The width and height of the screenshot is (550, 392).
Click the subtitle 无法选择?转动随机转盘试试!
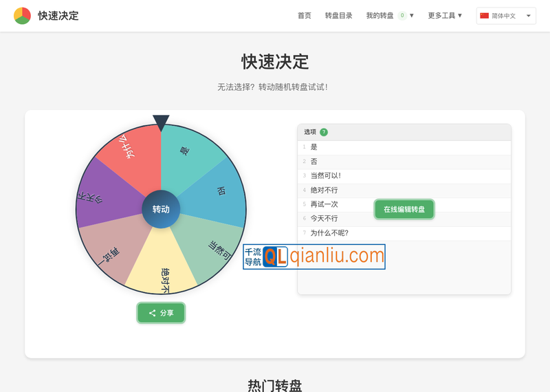click(273, 87)
